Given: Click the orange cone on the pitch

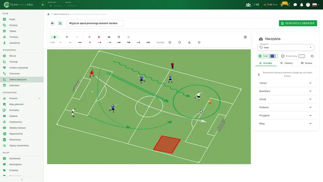Looking at the screenshot, I should coord(210,101).
